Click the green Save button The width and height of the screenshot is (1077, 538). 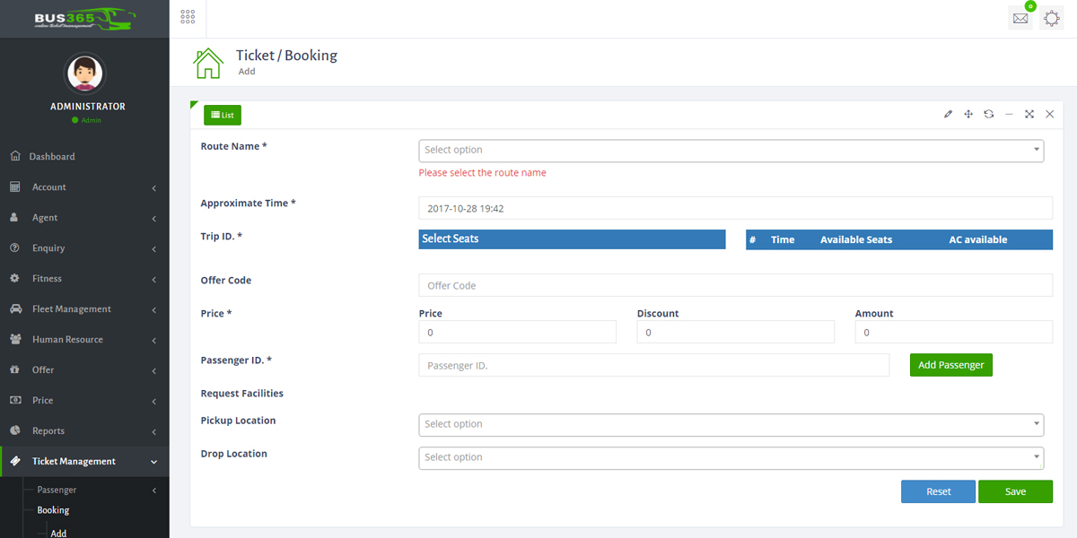(1015, 491)
